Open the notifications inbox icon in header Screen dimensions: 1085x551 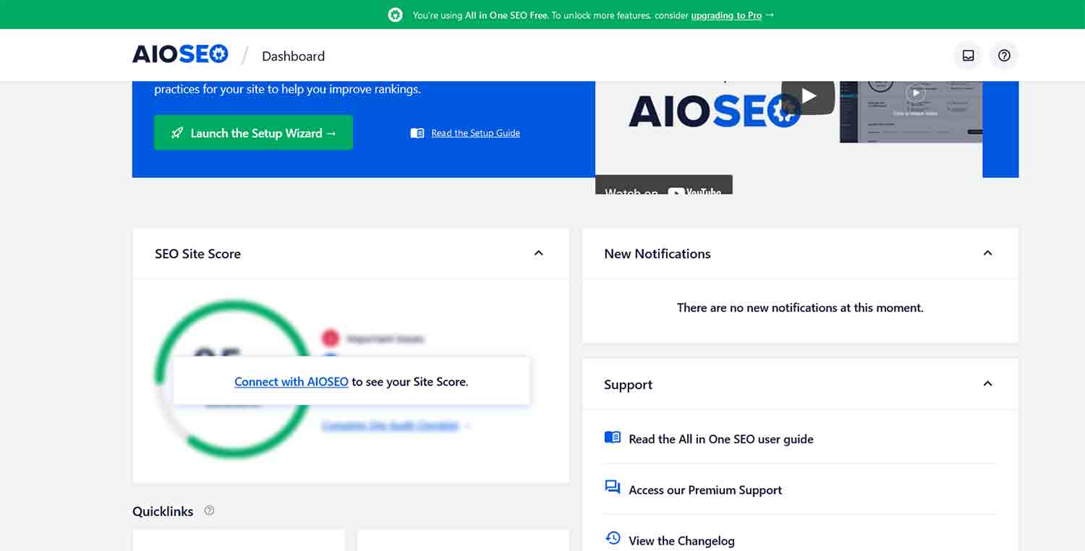click(x=968, y=55)
